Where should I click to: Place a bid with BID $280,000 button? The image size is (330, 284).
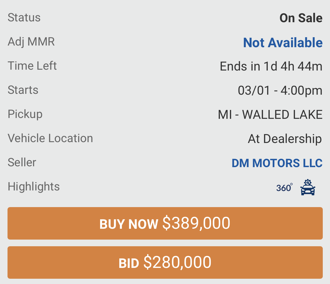pyautogui.click(x=165, y=262)
